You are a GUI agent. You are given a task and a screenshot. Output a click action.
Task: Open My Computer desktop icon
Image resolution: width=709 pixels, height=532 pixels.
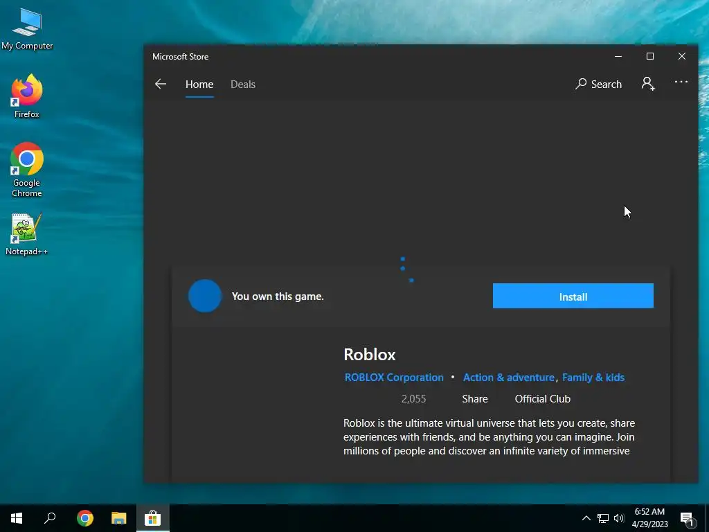pyautogui.click(x=27, y=29)
